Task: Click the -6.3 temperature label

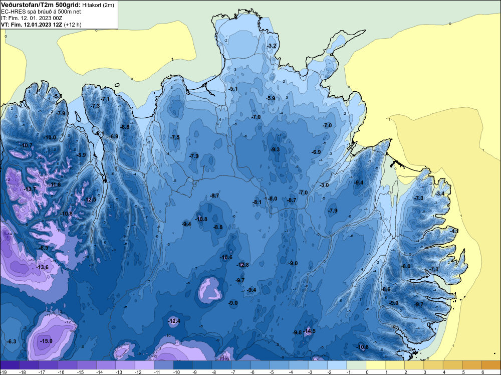Action: click(12, 341)
